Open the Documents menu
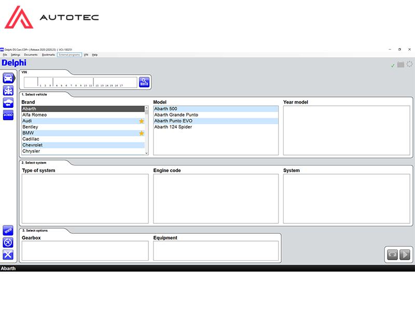This screenshot has width=415, height=311. click(31, 55)
